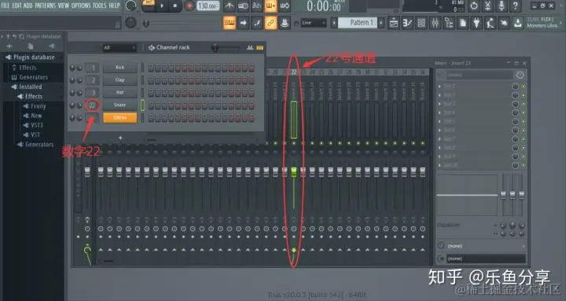Screen dimensions: 566x301
Task: Toggle the Channel rack graph editor icon
Action: click(x=250, y=48)
